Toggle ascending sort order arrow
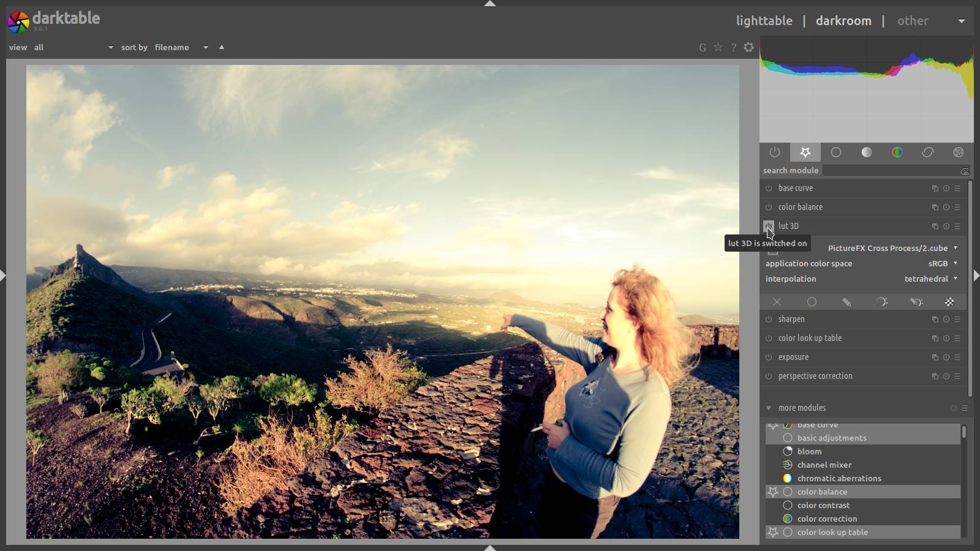 coord(222,47)
